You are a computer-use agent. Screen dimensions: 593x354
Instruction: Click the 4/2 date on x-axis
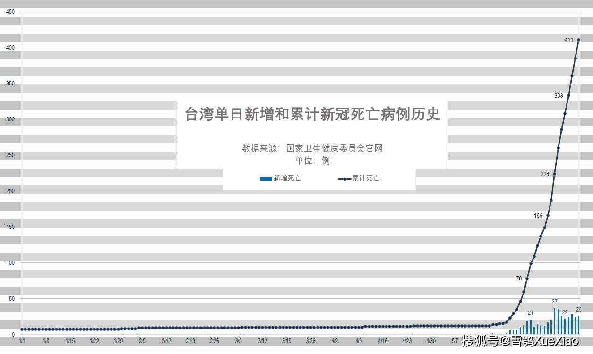click(335, 341)
